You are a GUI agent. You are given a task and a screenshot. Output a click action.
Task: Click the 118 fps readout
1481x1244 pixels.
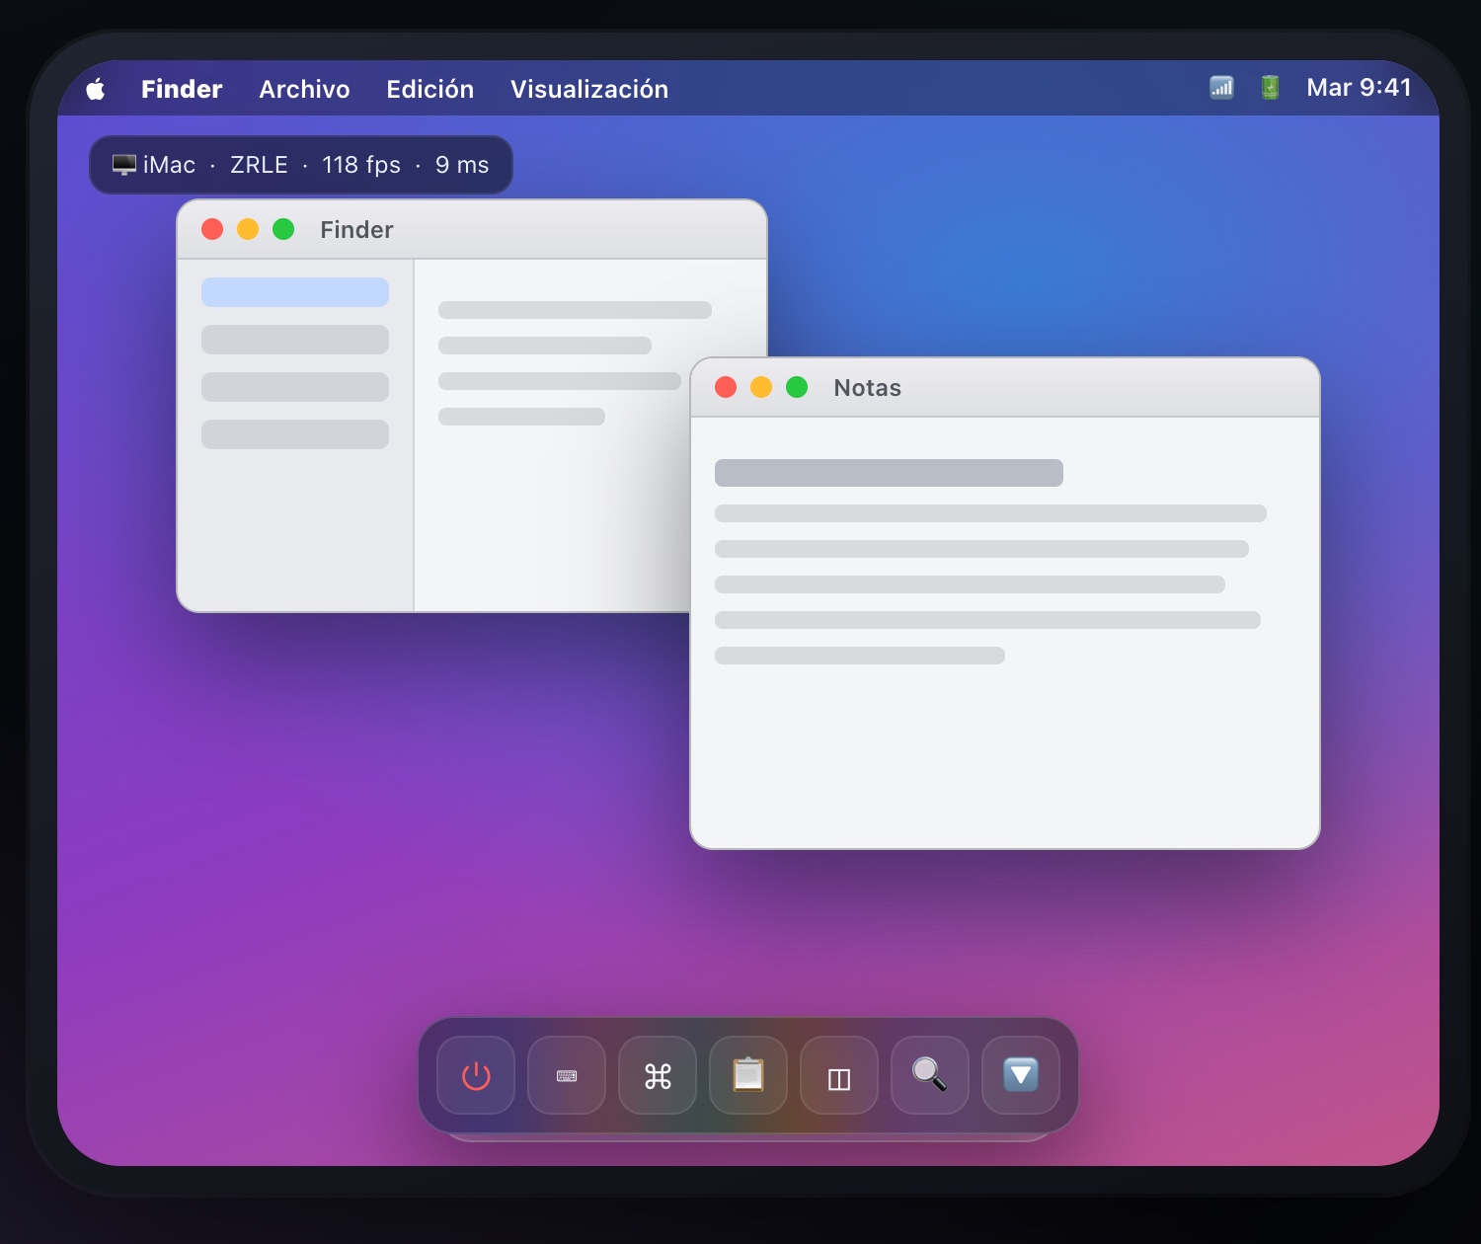(x=361, y=165)
